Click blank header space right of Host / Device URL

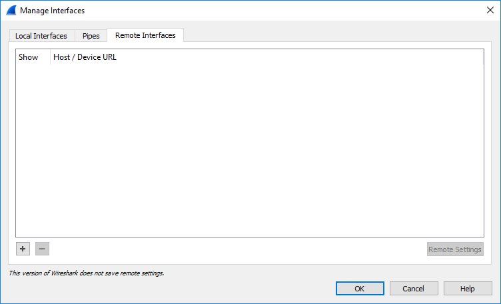(300, 57)
